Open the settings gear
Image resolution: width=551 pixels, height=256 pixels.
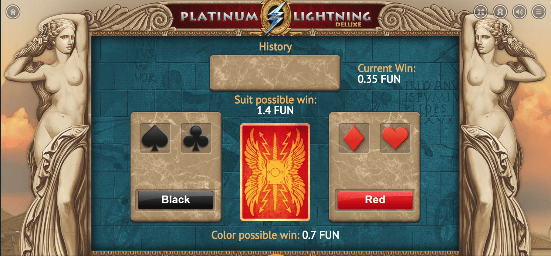pos(500,12)
